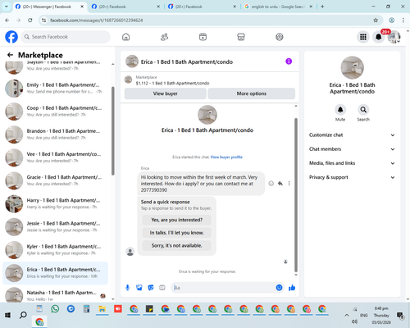Image resolution: width=410 pixels, height=328 pixels.
Task: Open Windows Start menu
Action: [7, 315]
